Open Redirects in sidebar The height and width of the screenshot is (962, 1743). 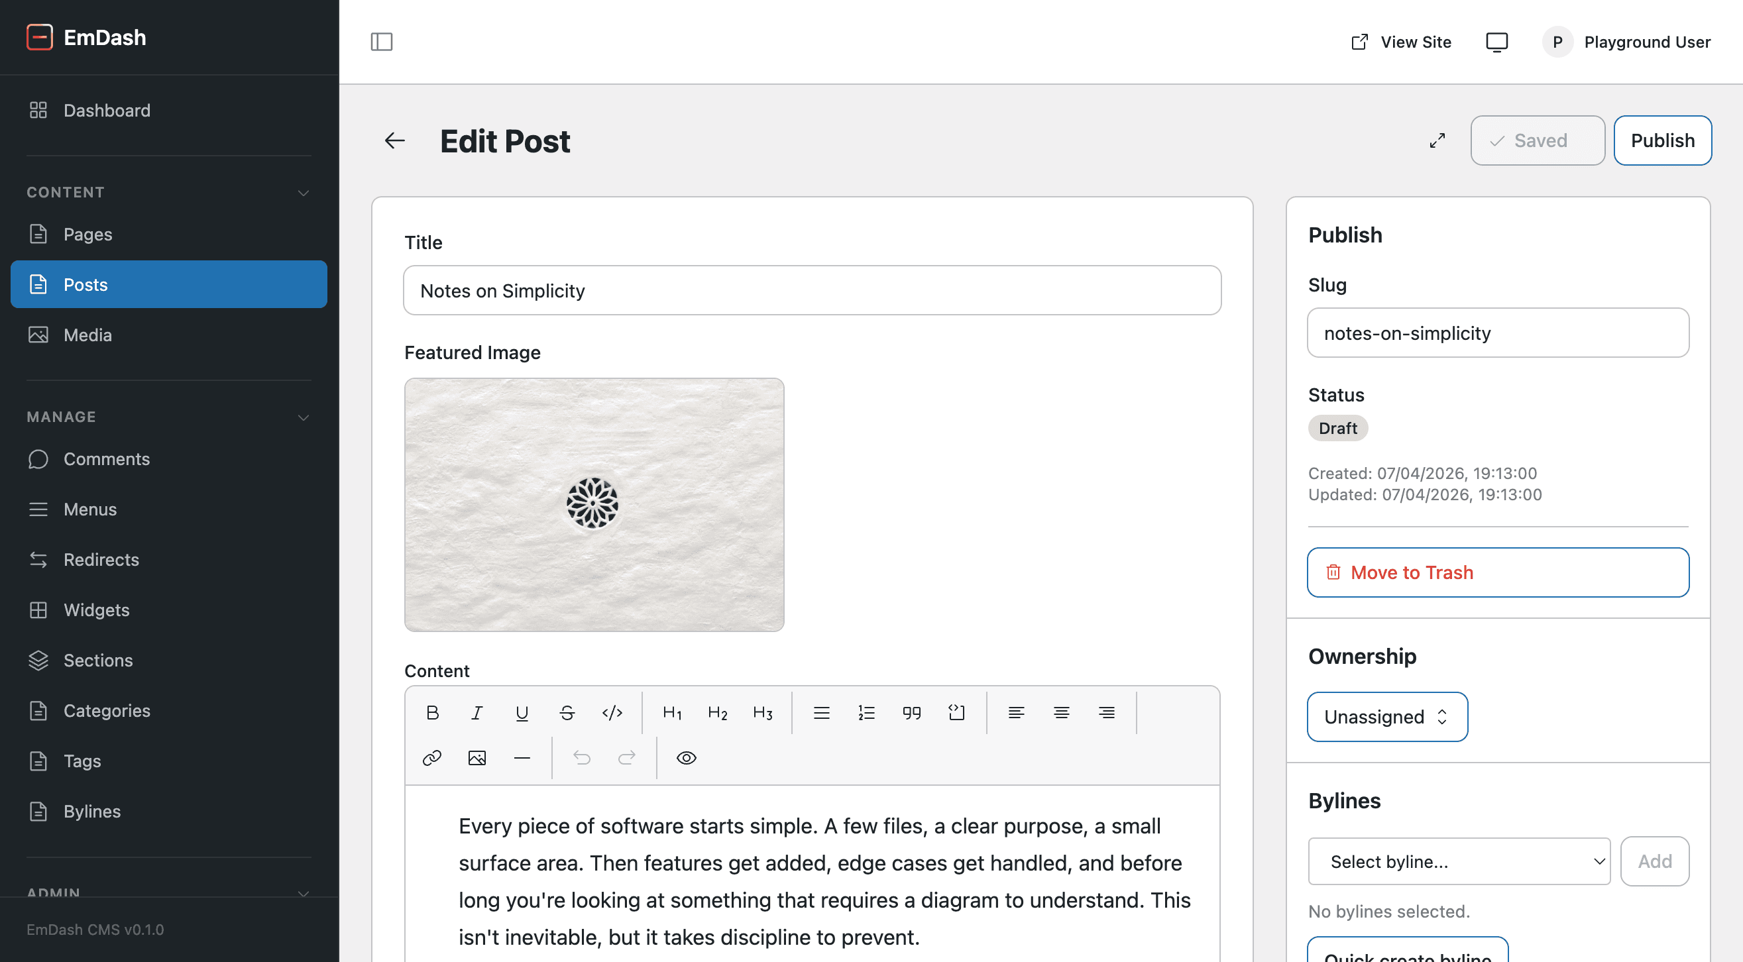point(168,559)
